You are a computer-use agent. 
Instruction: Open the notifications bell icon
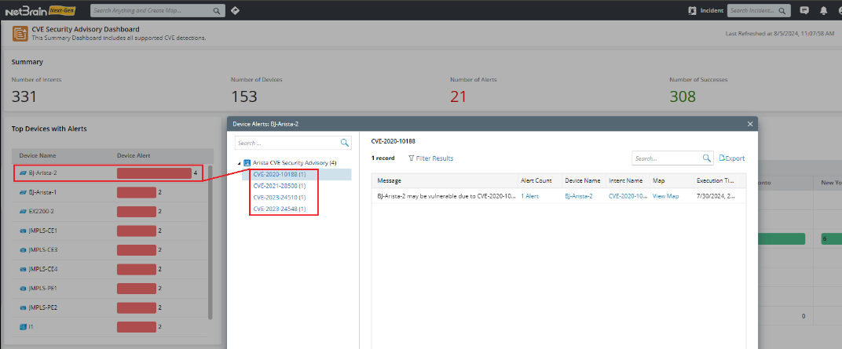click(x=823, y=10)
